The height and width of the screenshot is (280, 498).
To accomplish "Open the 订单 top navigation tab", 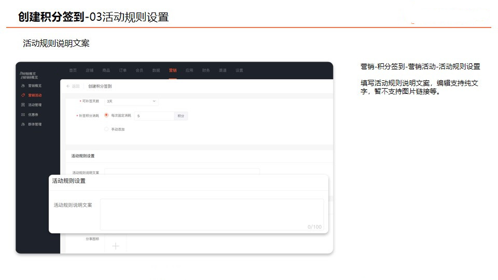I will [122, 71].
